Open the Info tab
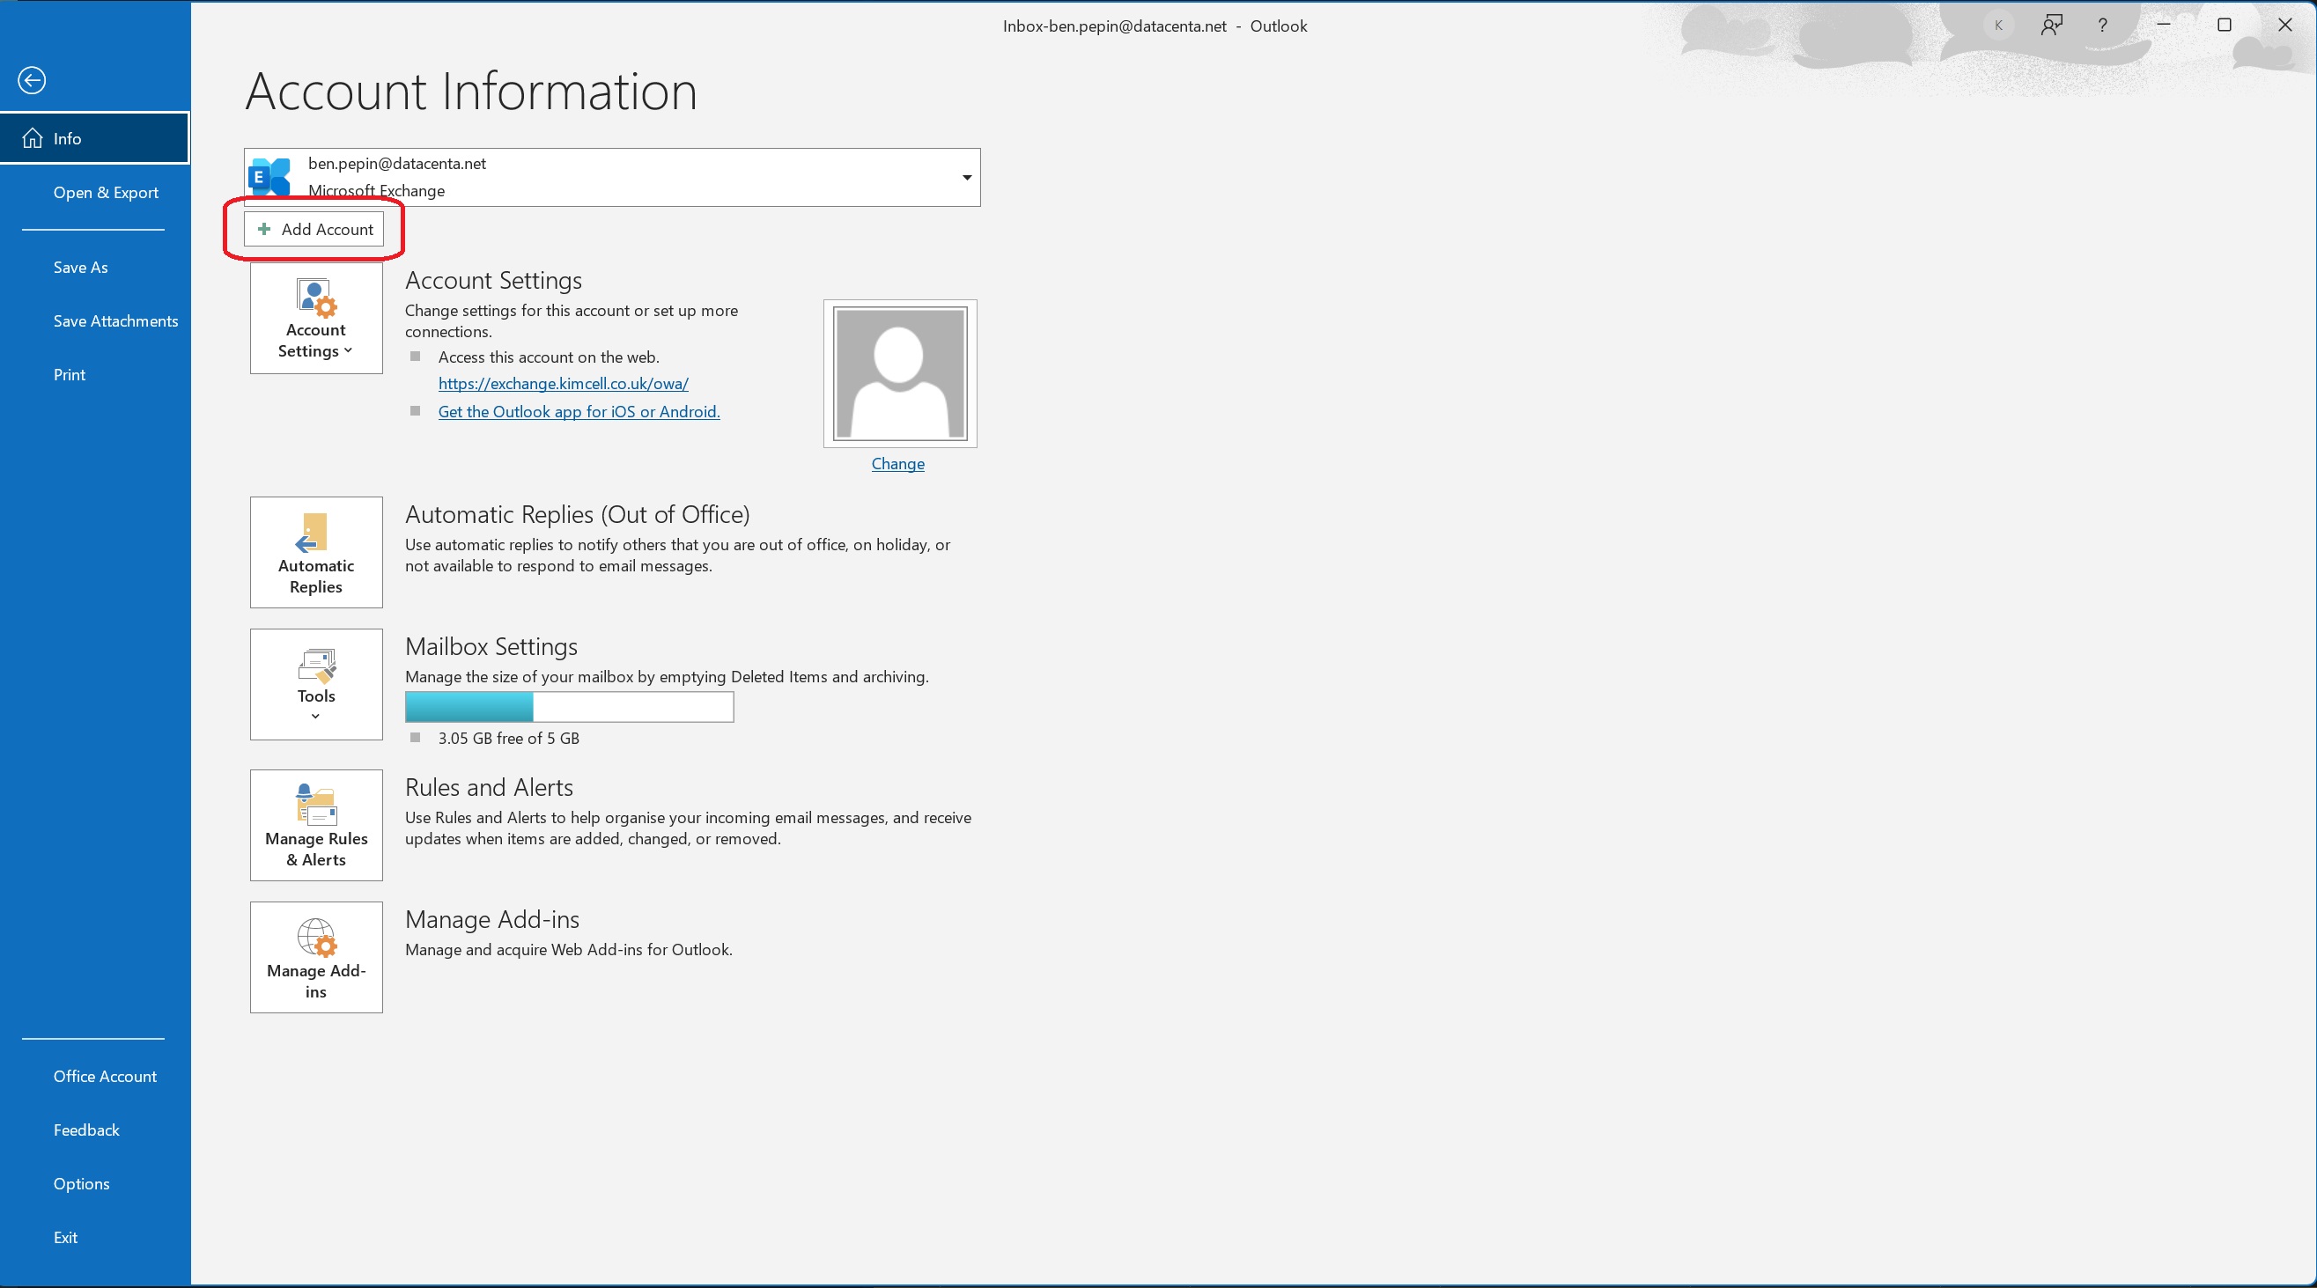 [94, 138]
